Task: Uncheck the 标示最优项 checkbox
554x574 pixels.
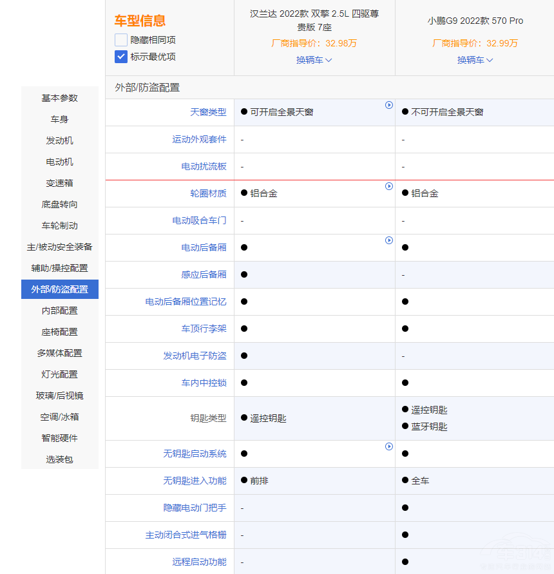Action: (121, 57)
